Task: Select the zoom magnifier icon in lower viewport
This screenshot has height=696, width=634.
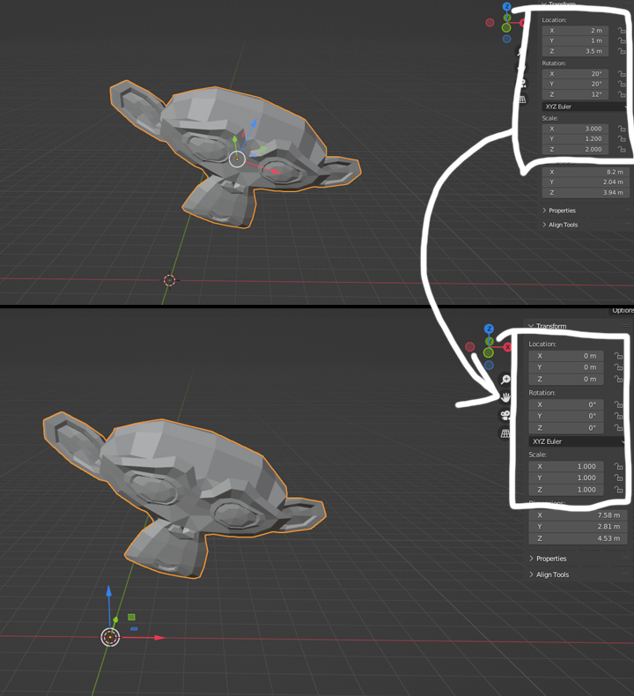Action: (x=505, y=380)
